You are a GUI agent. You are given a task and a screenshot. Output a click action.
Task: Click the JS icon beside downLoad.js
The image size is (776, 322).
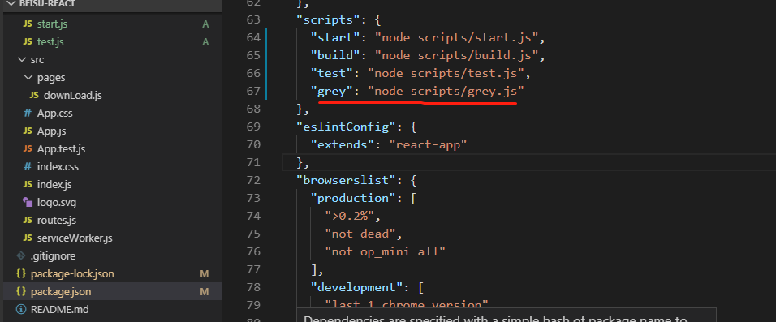(34, 96)
